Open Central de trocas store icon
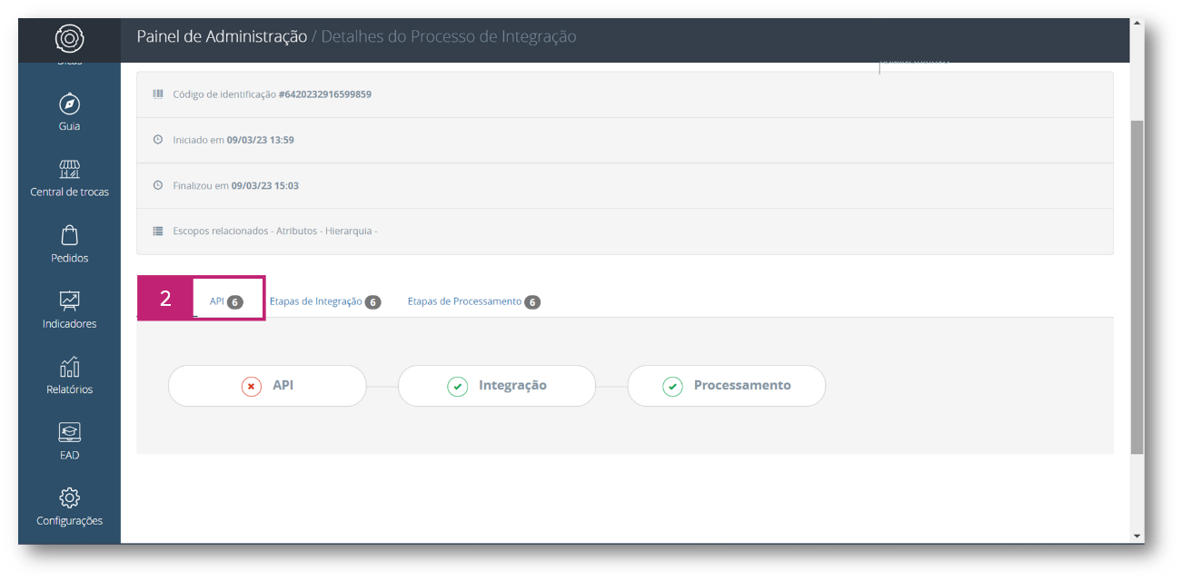This screenshot has width=1181, height=581. pyautogui.click(x=69, y=170)
